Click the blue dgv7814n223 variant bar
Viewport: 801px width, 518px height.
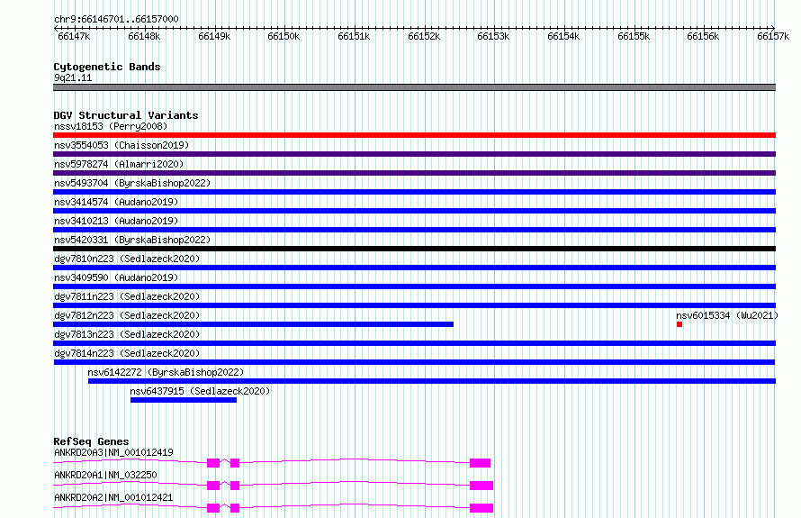[x=414, y=362]
